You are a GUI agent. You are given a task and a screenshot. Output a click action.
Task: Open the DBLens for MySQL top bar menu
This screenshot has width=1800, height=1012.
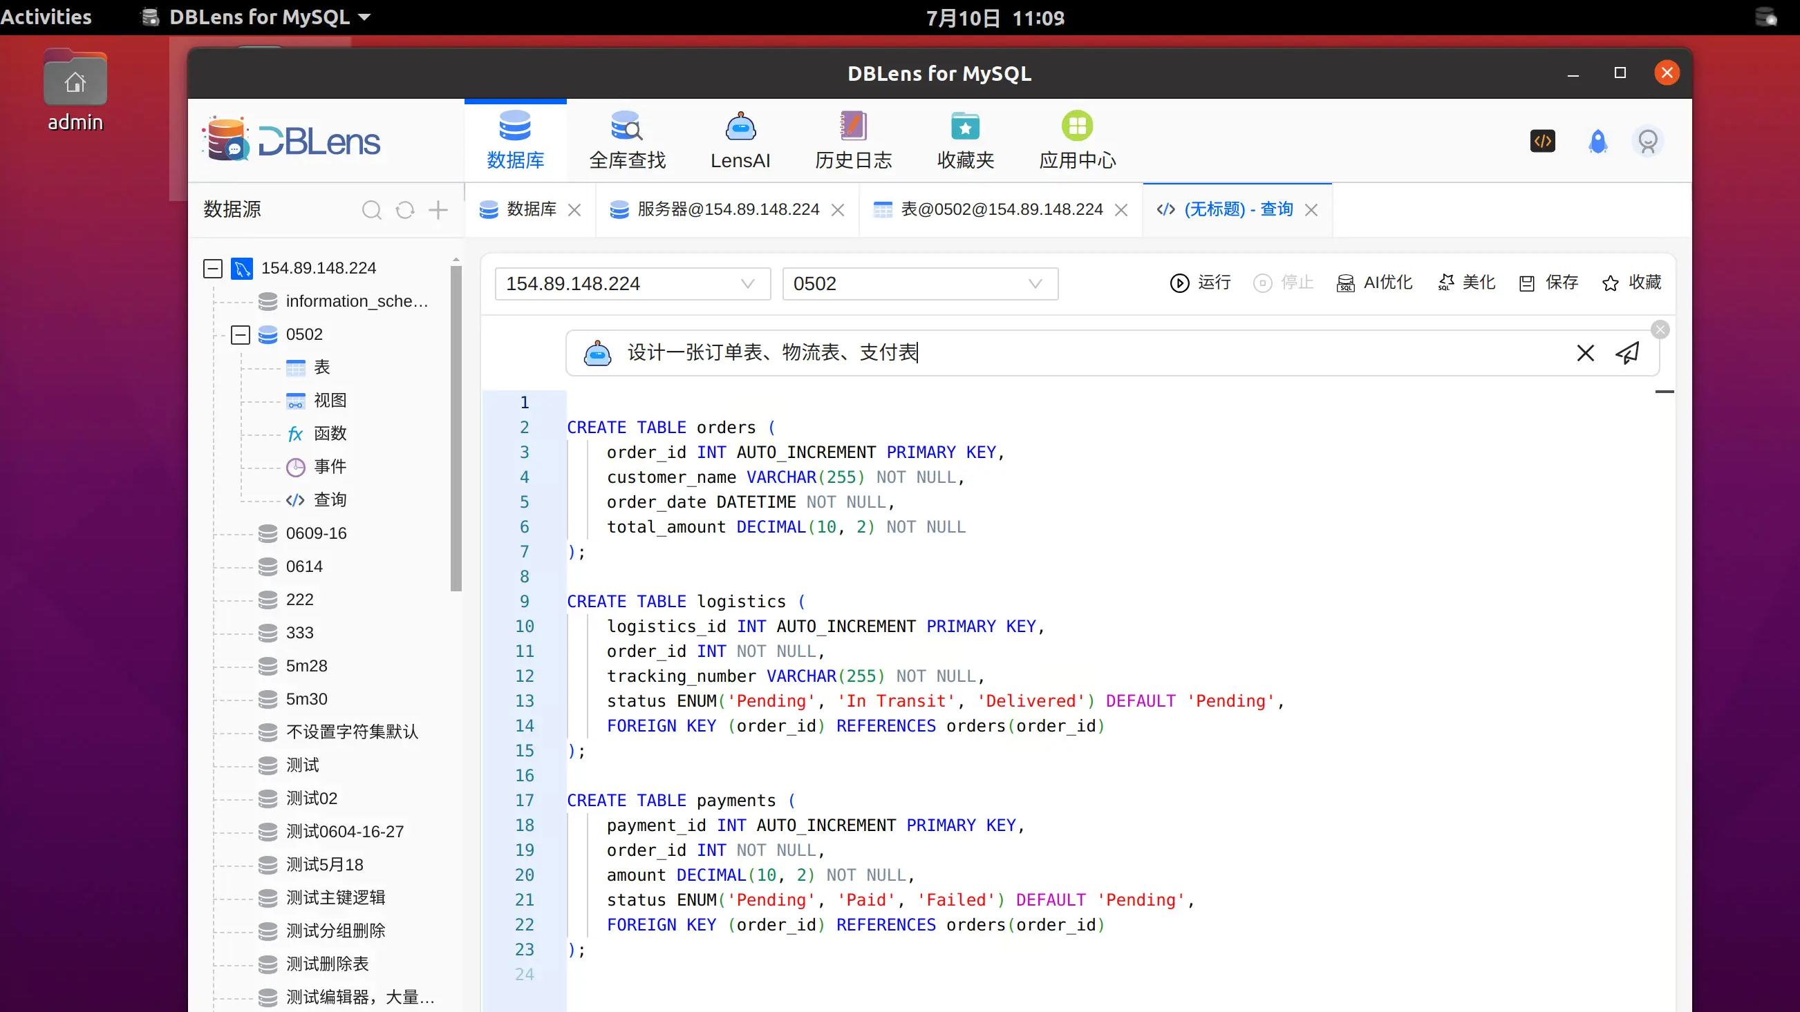pyautogui.click(x=258, y=17)
